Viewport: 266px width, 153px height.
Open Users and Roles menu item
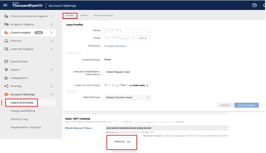click(x=22, y=103)
